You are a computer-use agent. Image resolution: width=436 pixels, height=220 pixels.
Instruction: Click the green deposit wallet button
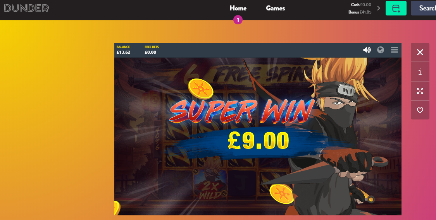396,8
